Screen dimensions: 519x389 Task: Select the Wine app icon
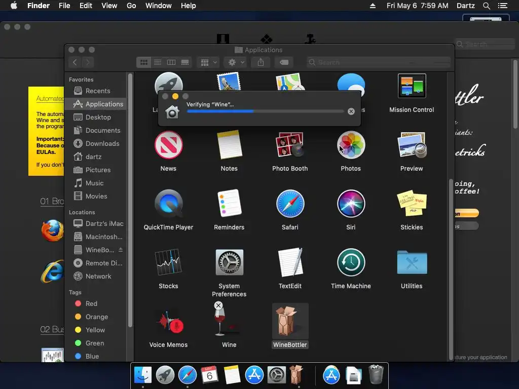point(226,321)
